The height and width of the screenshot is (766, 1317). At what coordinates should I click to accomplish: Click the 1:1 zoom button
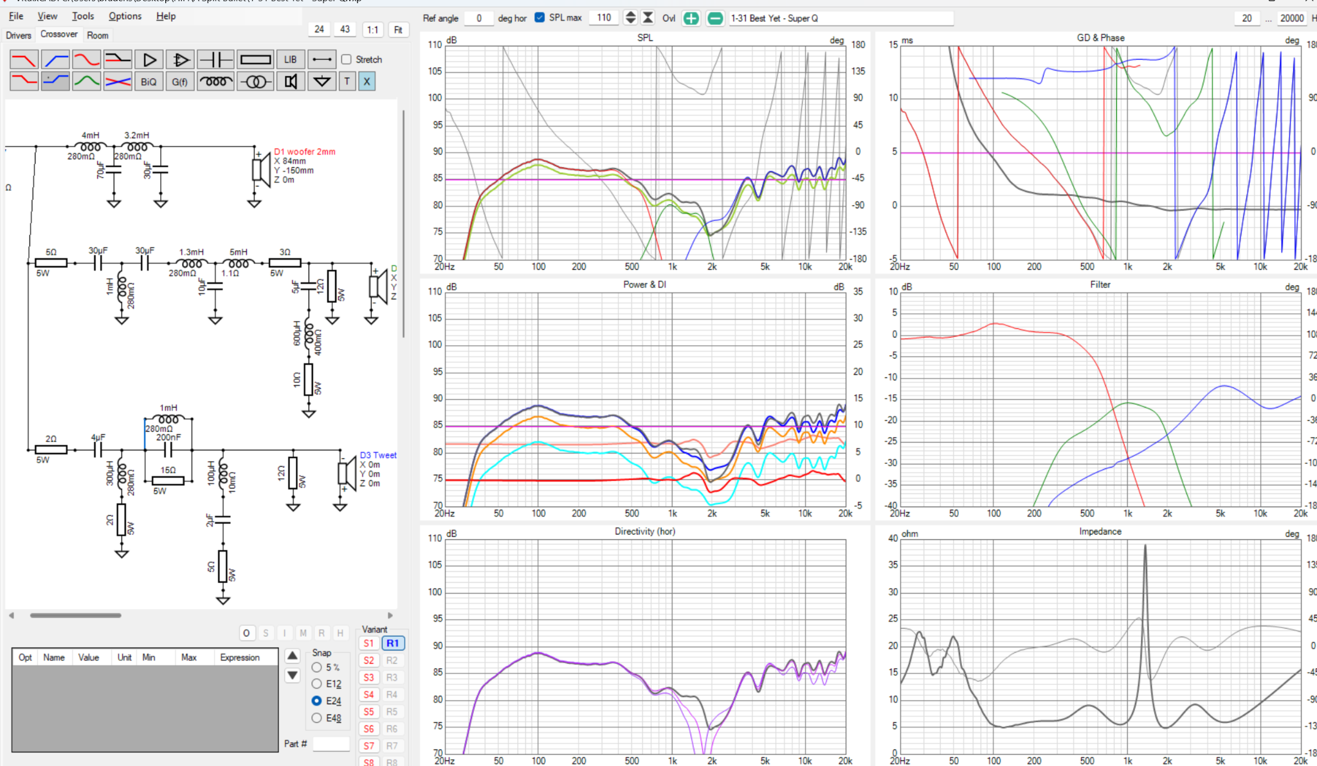(x=372, y=30)
